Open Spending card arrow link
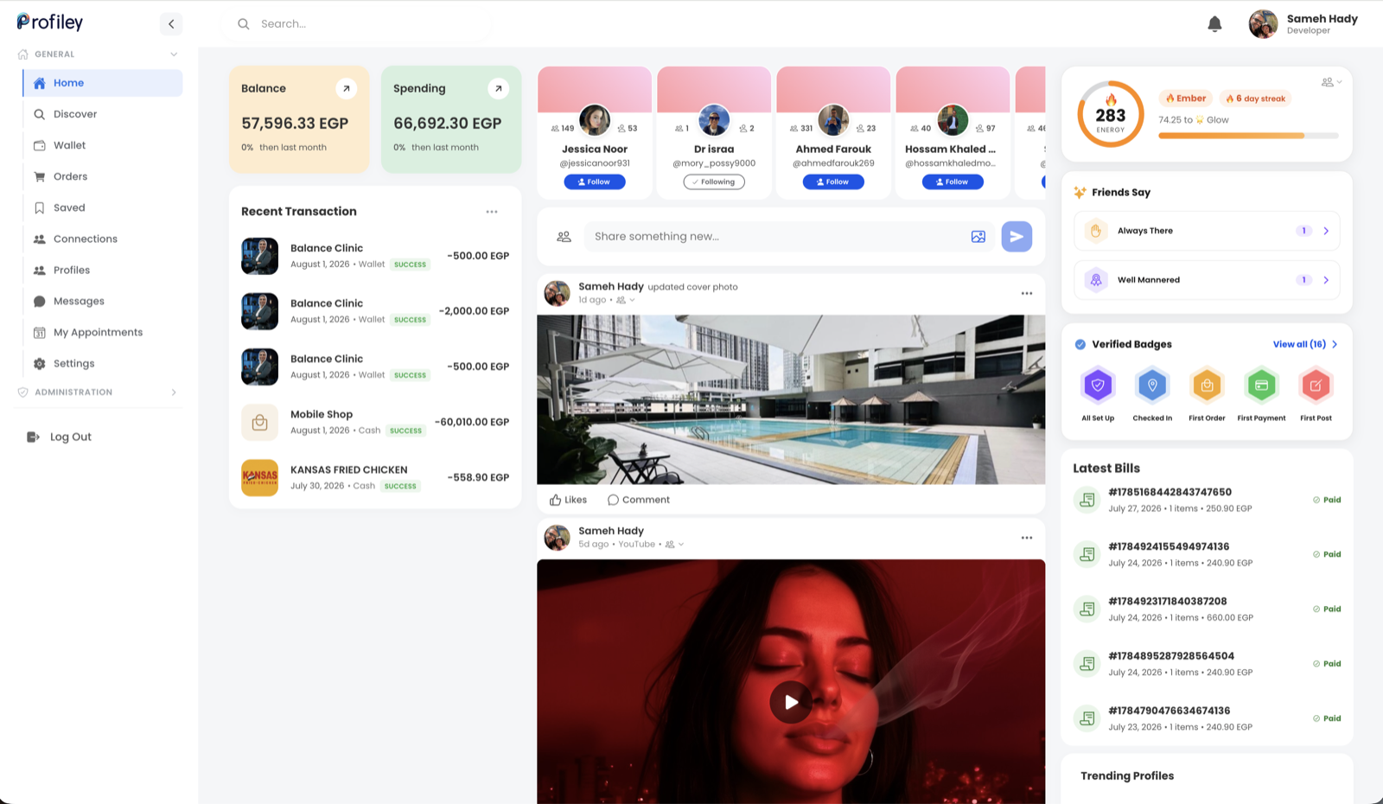The height and width of the screenshot is (804, 1383). [498, 88]
